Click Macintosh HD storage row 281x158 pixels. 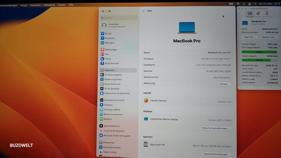click(x=187, y=145)
